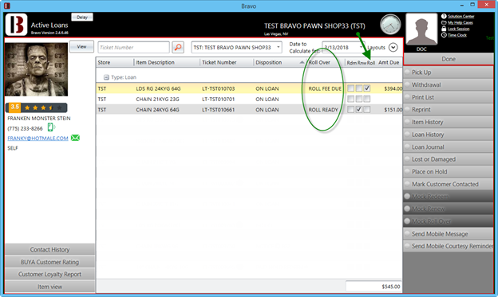This screenshot has width=498, height=297.
Task: Toggle Roll checkbox for ticket LT-TST010661
Action: 367,109
